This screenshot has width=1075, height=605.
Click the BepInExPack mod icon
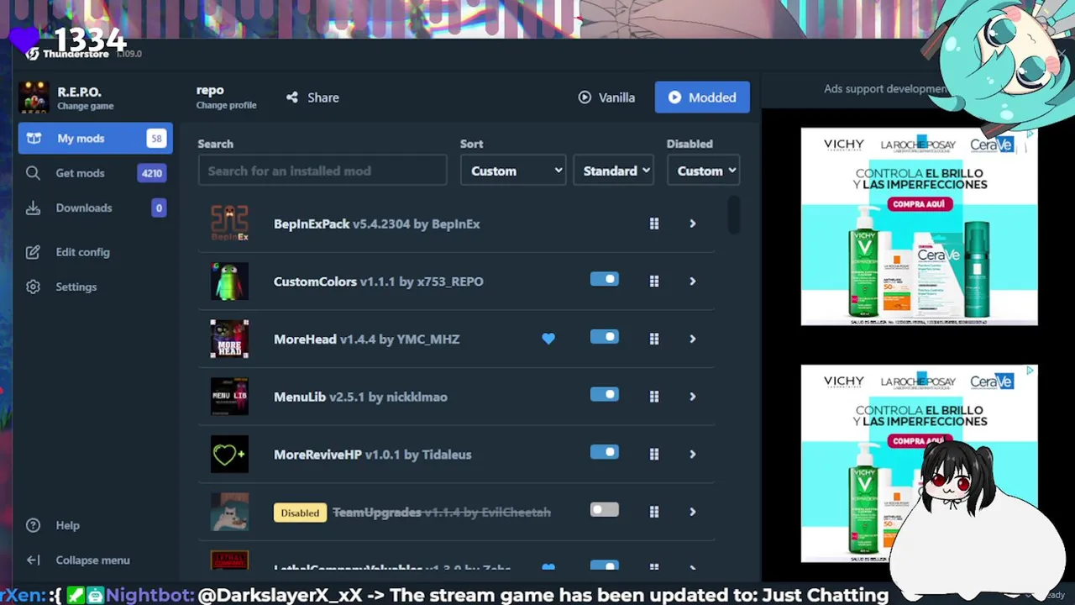point(229,224)
